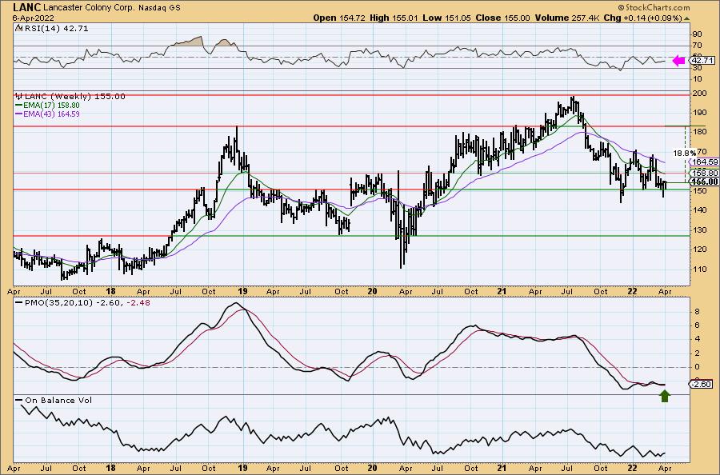720x475 pixels.
Task: Select the EMA(43) 164.59 legend text
Action: point(51,114)
